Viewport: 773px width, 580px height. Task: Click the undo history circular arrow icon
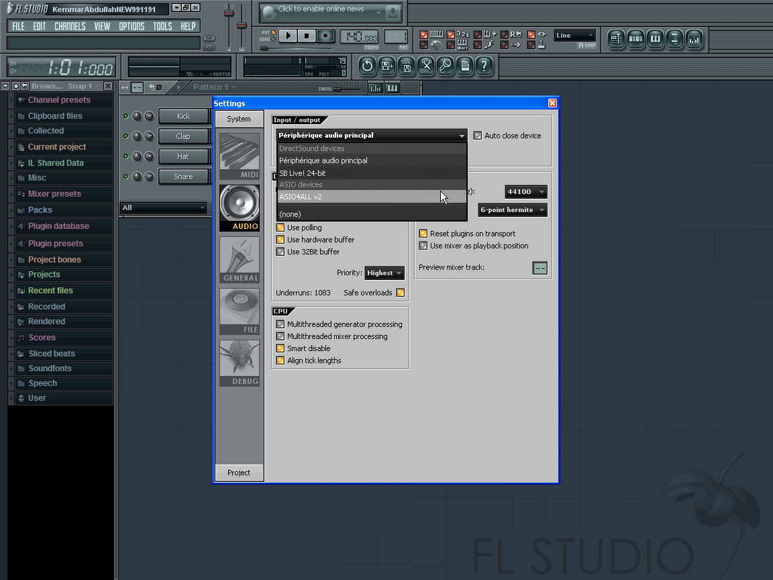pos(367,66)
